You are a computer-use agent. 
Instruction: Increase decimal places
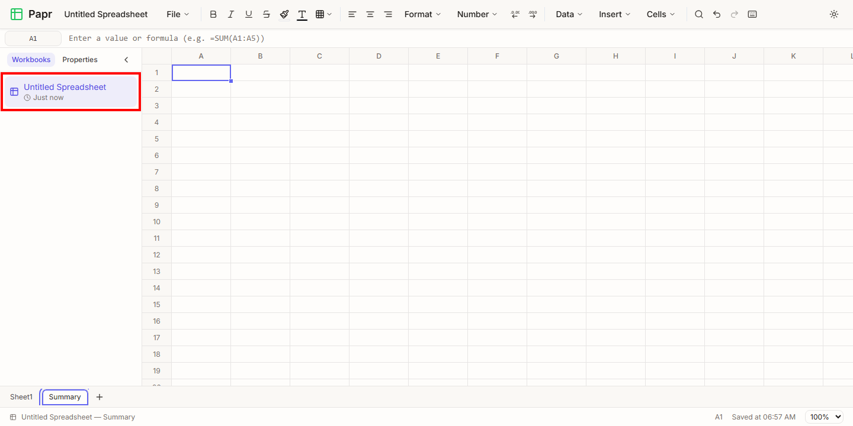click(533, 14)
